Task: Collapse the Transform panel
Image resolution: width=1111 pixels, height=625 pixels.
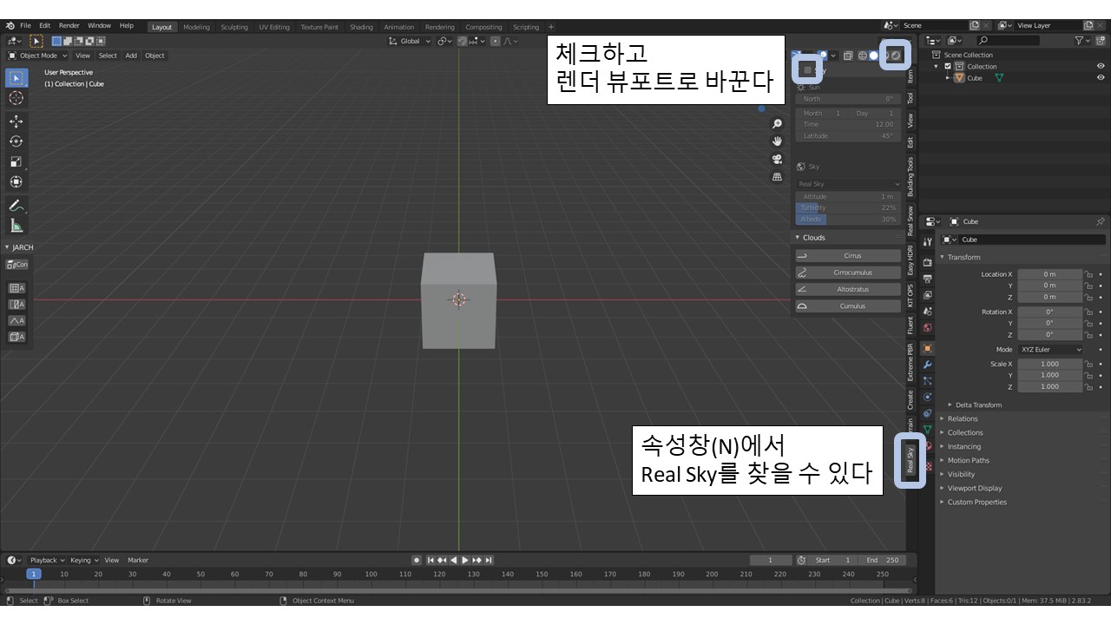Action: click(x=963, y=257)
